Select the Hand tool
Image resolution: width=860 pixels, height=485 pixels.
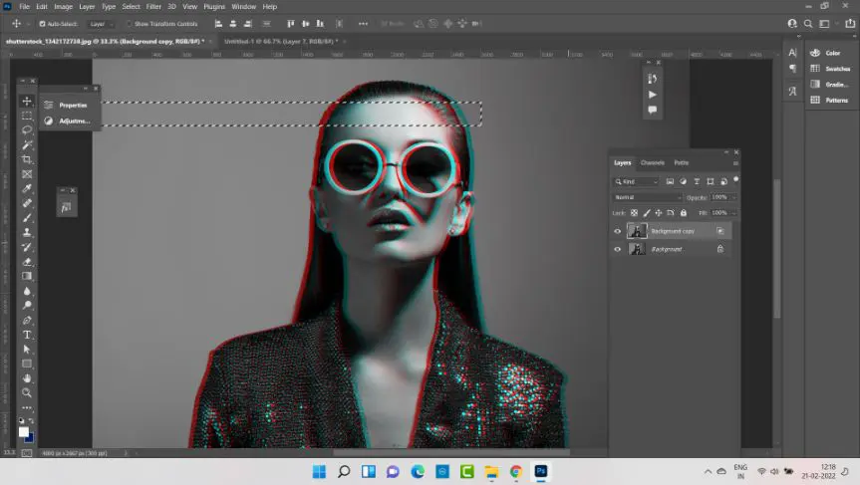point(28,378)
